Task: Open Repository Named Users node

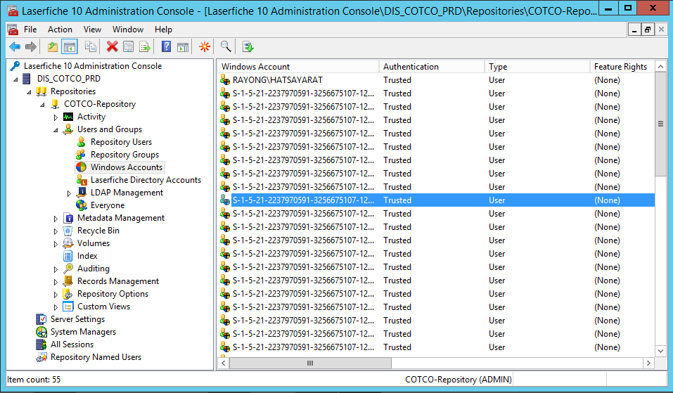Action: click(x=96, y=357)
